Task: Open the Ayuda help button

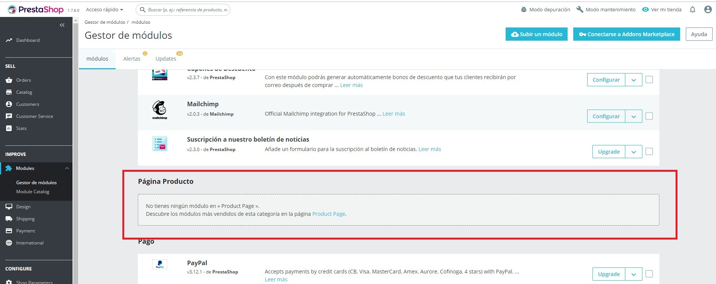Action: [x=699, y=34]
